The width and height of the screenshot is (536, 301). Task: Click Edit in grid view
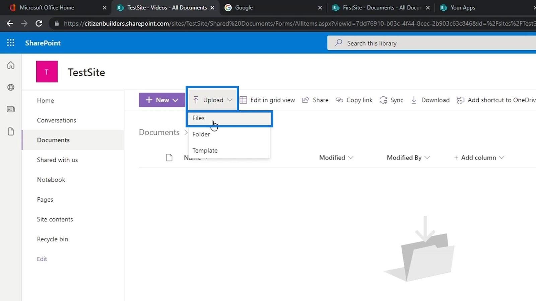click(267, 100)
